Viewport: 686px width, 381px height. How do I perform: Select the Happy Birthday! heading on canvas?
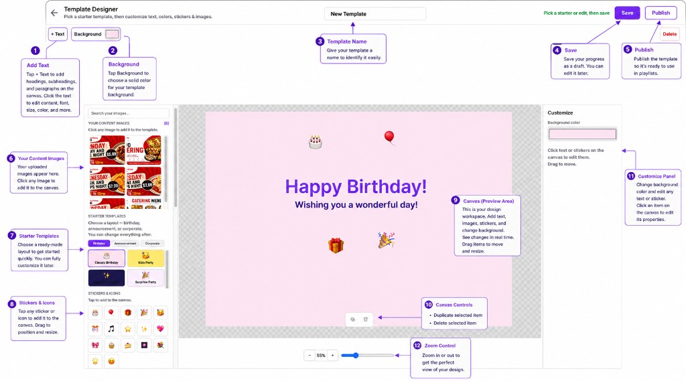coord(356,187)
